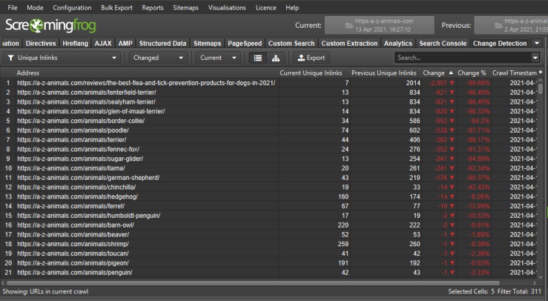
Task: Click the Current crawl file button
Action: [x=380, y=26]
